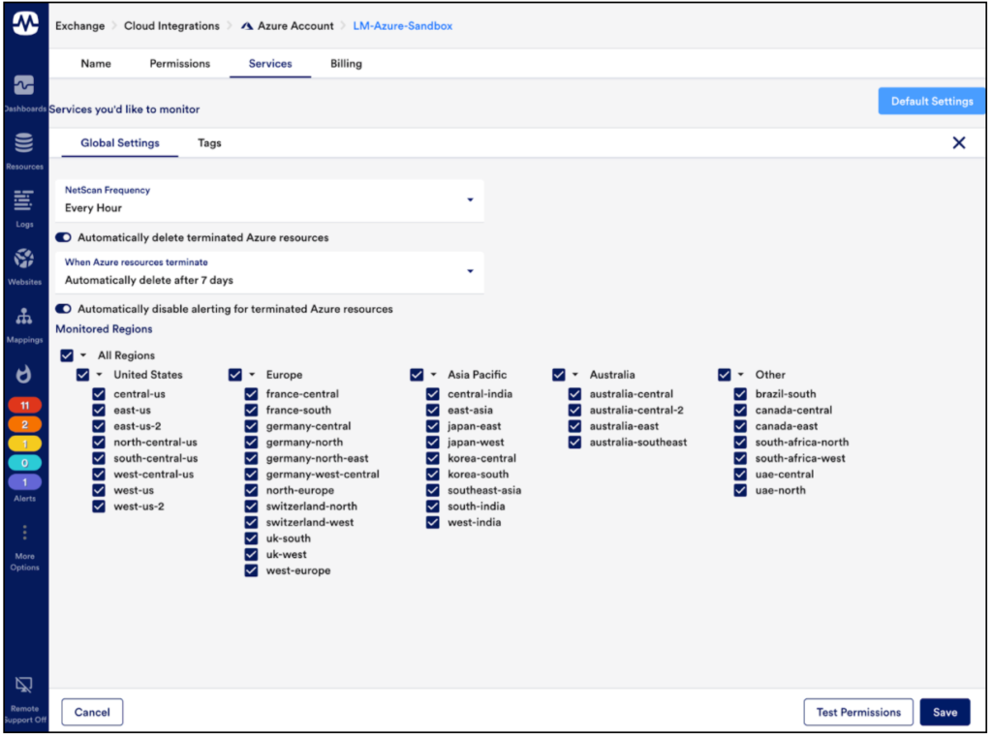992x738 pixels.
Task: Uncheck the uae-north region checkbox
Action: point(740,490)
